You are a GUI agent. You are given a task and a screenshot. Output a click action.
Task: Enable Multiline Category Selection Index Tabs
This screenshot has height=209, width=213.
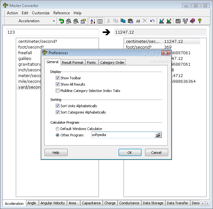[x=58, y=90]
